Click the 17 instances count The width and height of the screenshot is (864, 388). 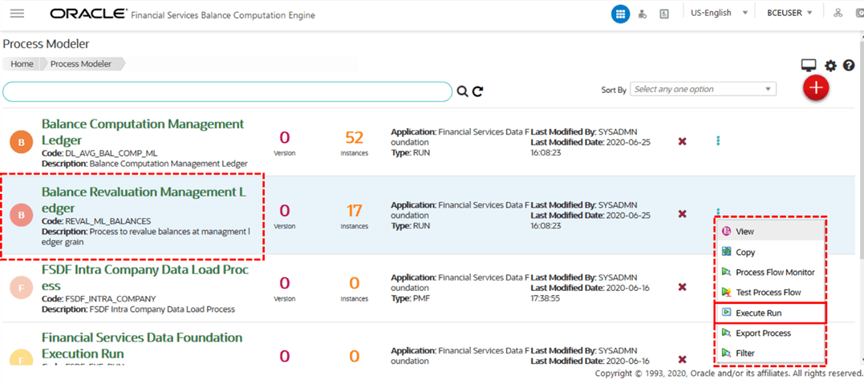coord(355,210)
